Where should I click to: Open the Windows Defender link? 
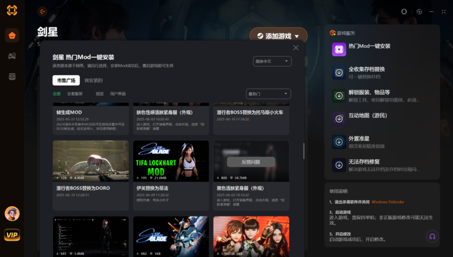click(x=388, y=202)
